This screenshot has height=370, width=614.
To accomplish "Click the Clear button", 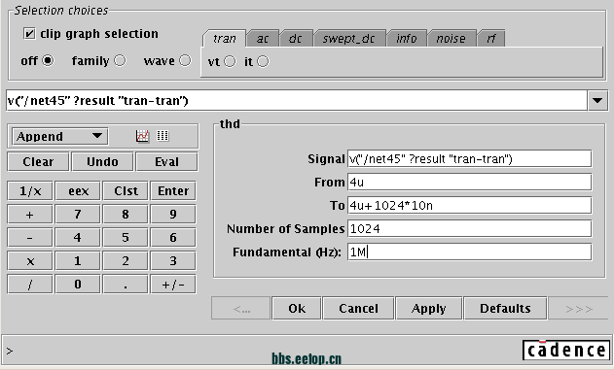I will coord(38,162).
